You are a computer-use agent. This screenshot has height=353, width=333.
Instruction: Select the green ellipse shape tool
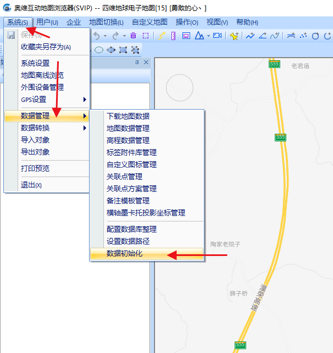(99, 50)
